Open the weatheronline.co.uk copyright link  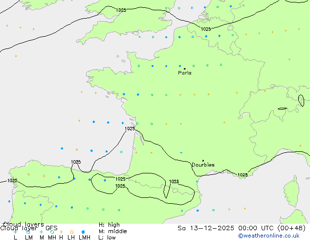[x=269, y=236]
